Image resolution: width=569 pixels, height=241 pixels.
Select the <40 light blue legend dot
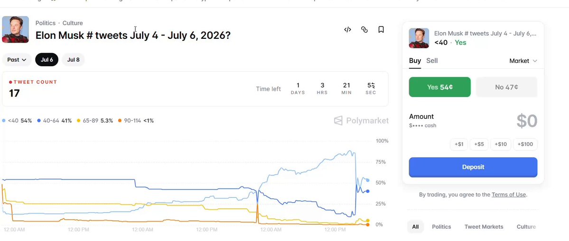4,120
